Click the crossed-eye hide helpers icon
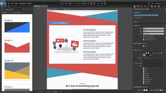 102,3
